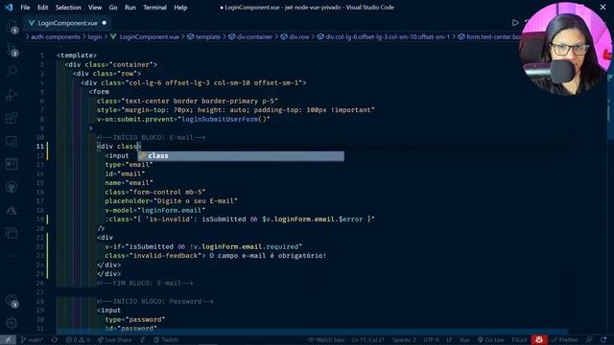The image size is (614, 345).
Task: Click class="invalid-feedback" attribute text
Action: click(153, 256)
